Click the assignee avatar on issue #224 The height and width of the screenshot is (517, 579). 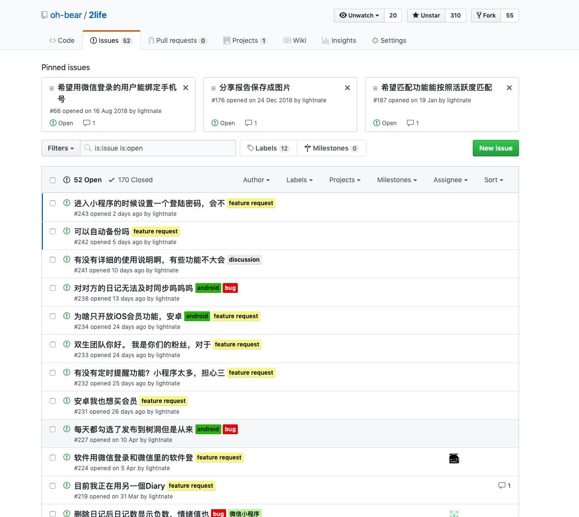[x=454, y=459]
